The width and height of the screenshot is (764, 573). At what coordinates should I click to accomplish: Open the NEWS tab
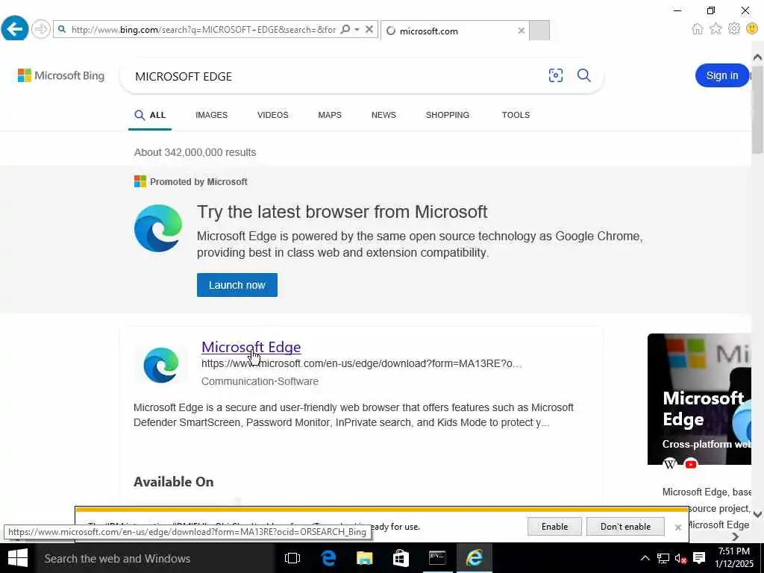[383, 115]
